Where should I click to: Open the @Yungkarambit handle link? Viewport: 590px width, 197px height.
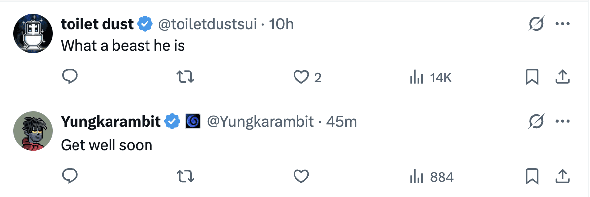click(260, 121)
